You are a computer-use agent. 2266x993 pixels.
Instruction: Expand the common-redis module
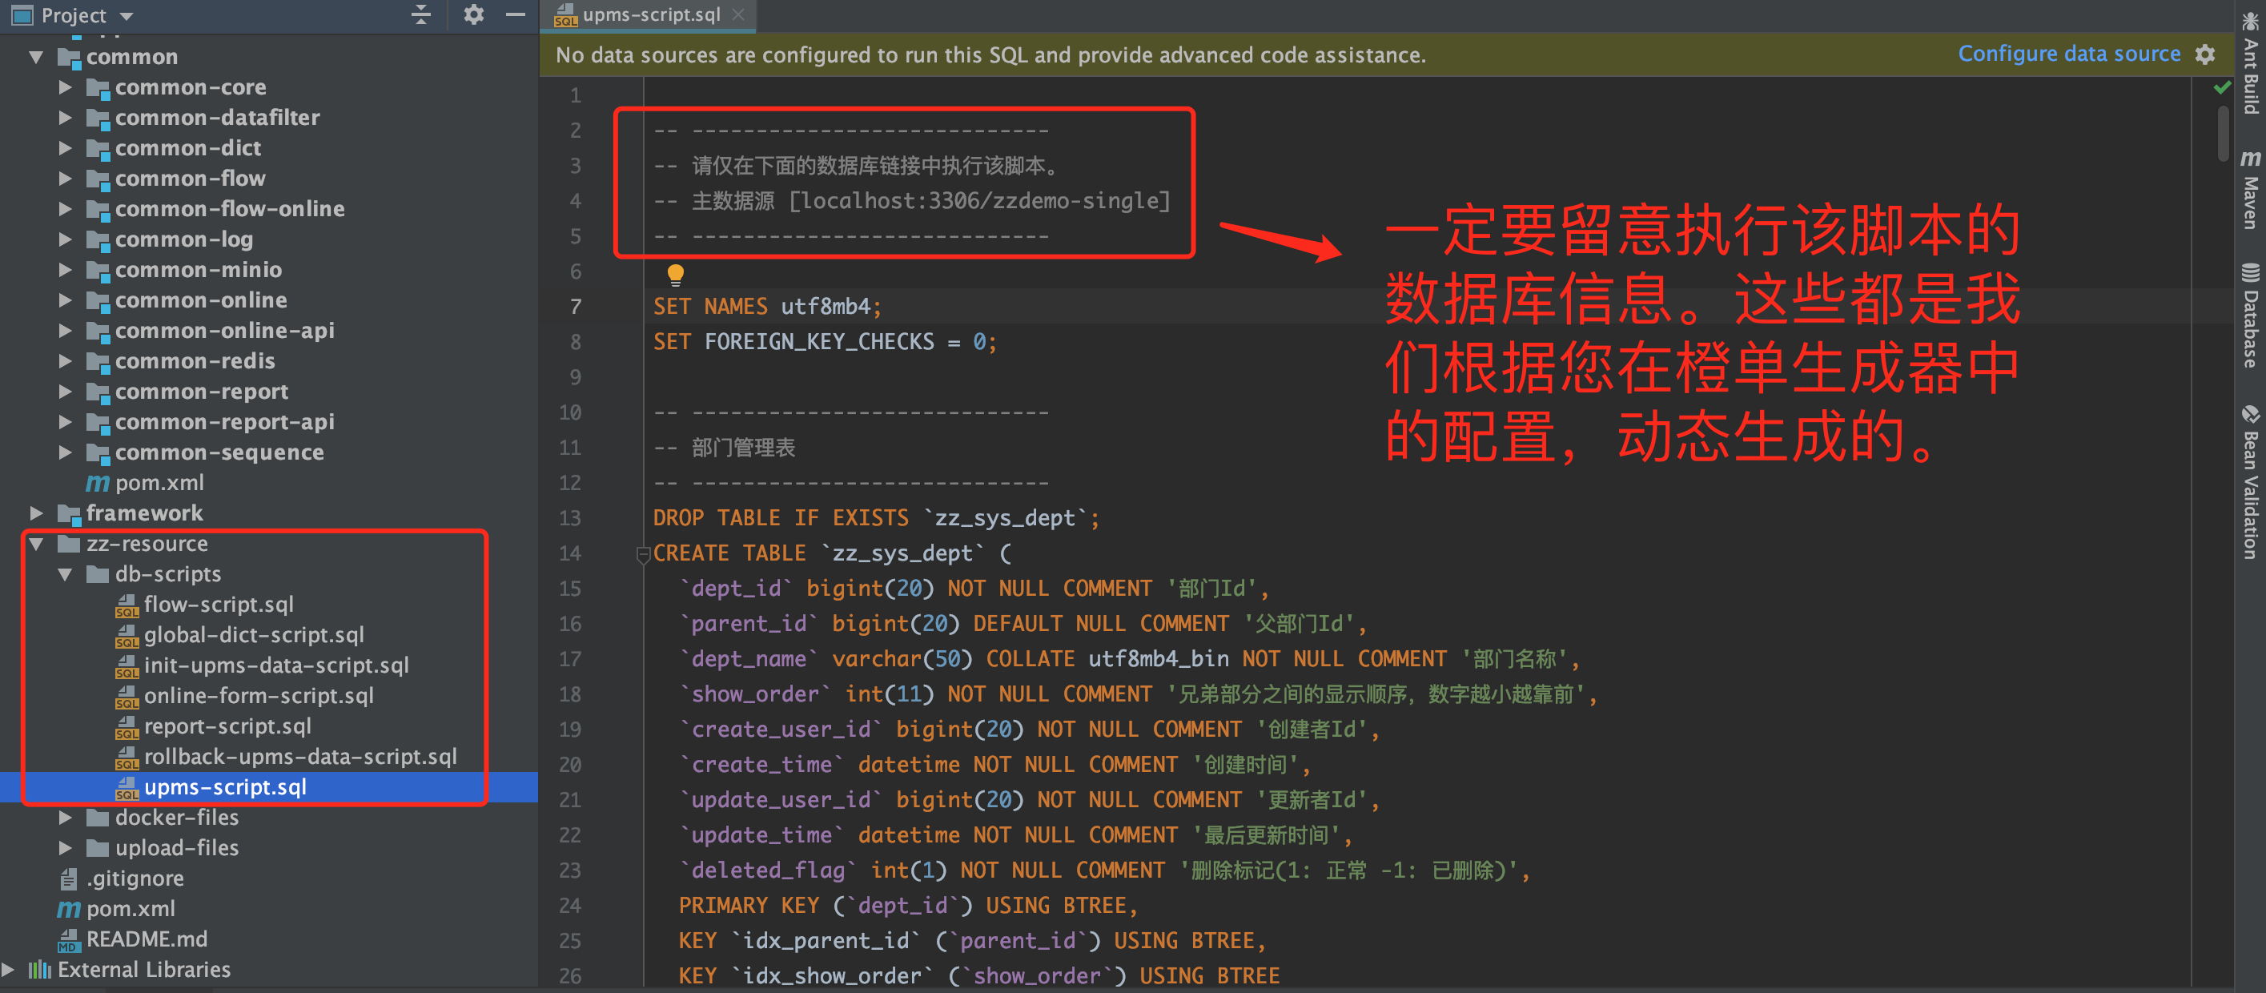point(65,360)
